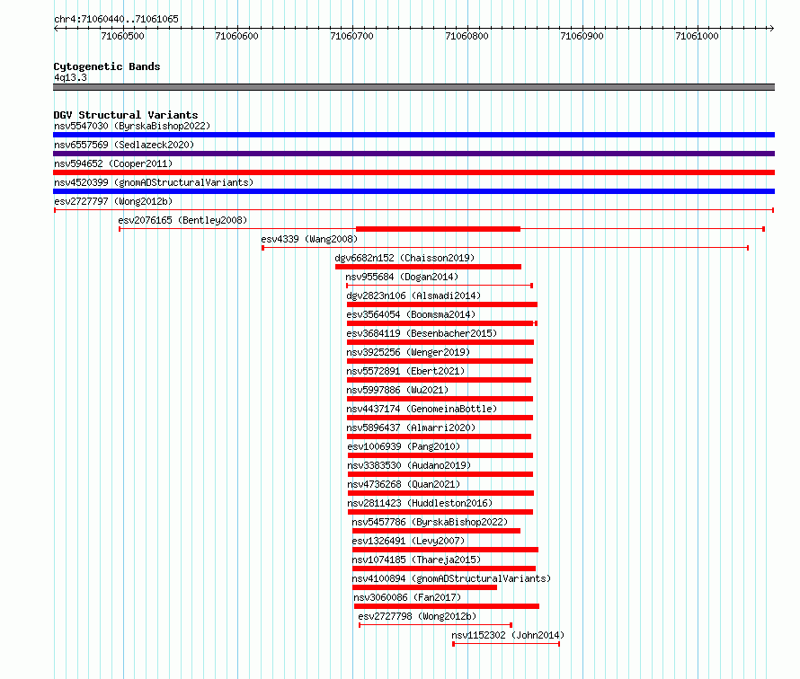
Task: Click the thick red segment of esv2076165 (Bentley2008)
Action: pos(439,229)
